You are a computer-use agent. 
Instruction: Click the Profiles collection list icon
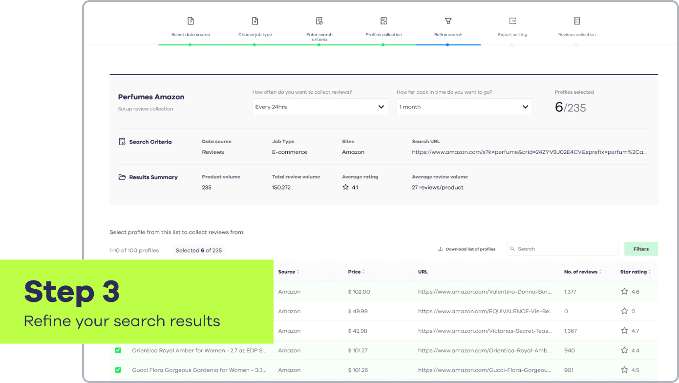click(x=383, y=21)
